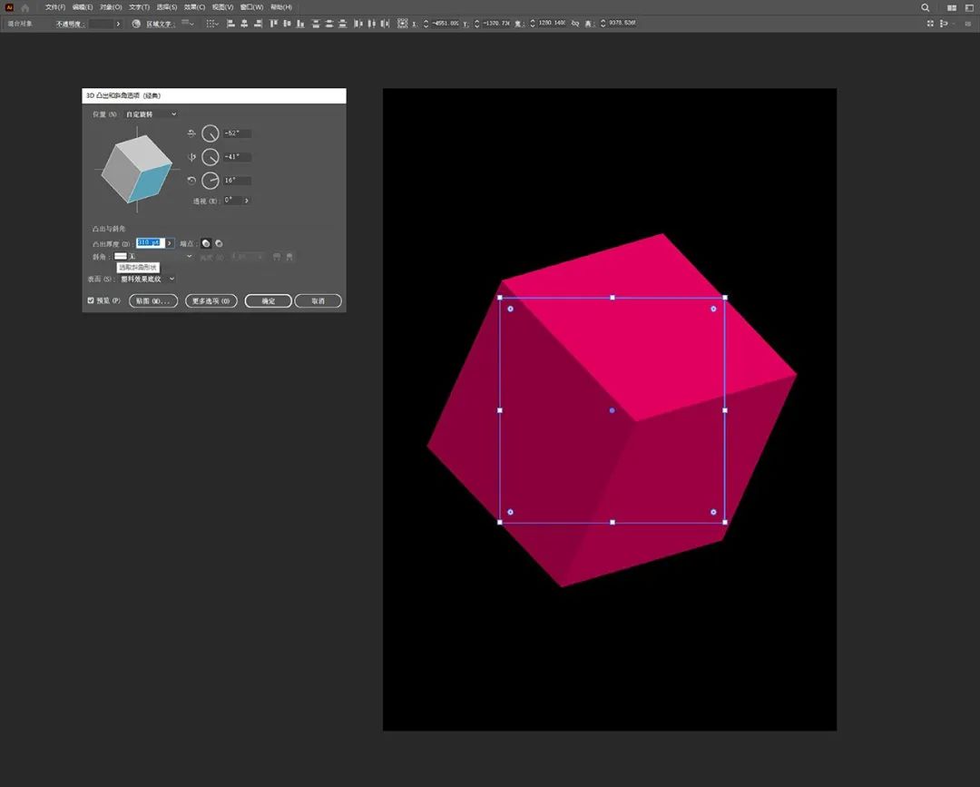
Task: Expand the 透视 perspective slider arrow
Action: [247, 201]
